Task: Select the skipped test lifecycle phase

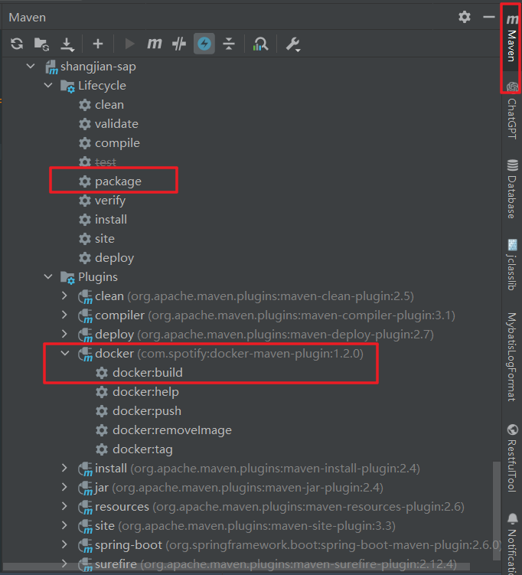Action: tap(106, 162)
